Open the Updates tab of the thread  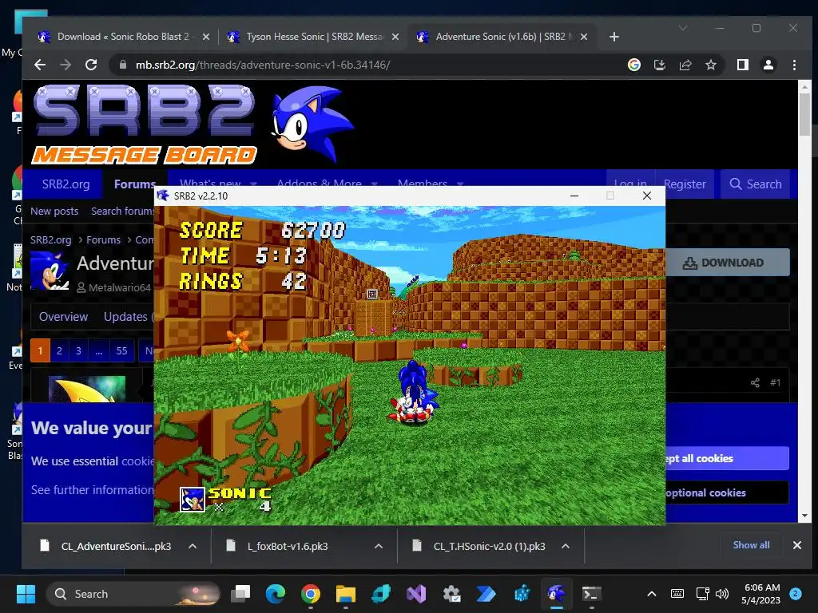point(125,316)
